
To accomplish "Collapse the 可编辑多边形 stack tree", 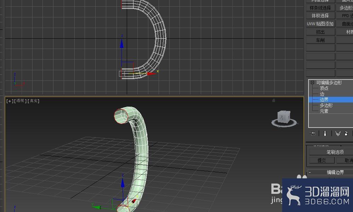I will 312,83.
